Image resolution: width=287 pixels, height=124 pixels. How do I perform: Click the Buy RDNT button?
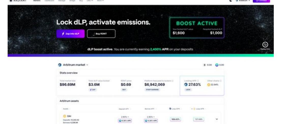[101, 34]
